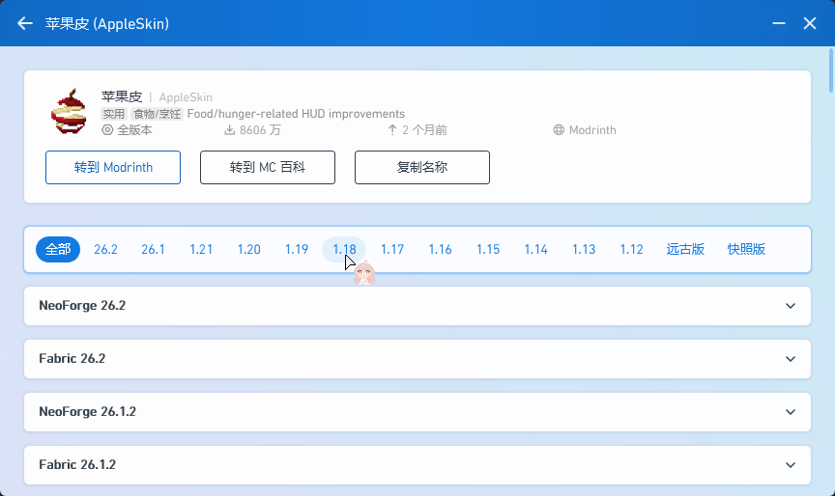Click the NeoForge 26.1.2 title text

pos(87,412)
